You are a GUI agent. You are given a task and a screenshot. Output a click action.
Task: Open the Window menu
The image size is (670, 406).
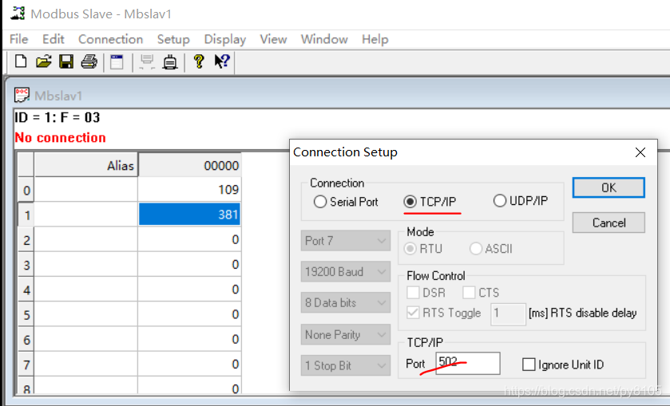[324, 39]
